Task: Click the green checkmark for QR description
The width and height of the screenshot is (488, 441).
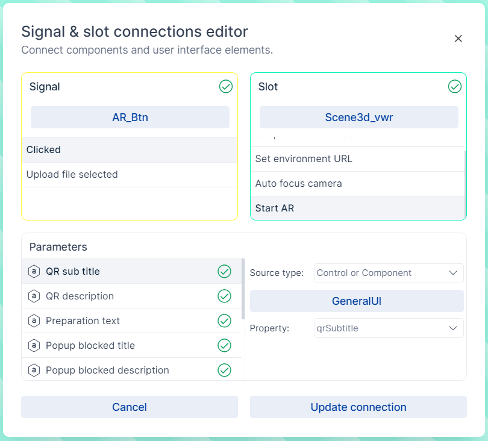Action: click(x=224, y=296)
